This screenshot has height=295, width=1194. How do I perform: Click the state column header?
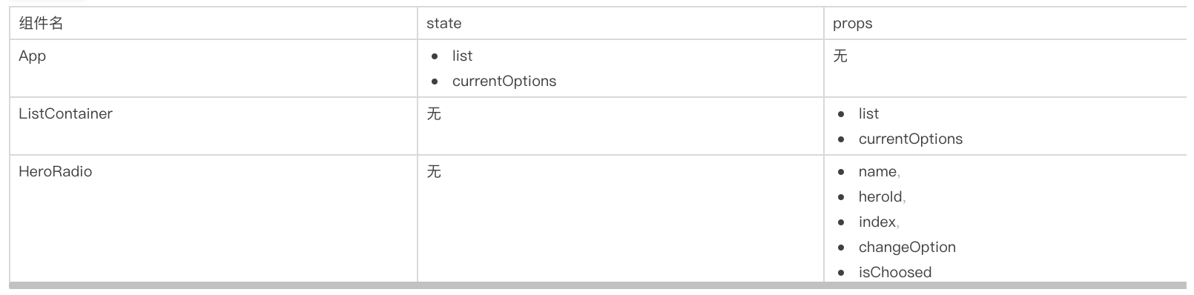pyautogui.click(x=443, y=23)
